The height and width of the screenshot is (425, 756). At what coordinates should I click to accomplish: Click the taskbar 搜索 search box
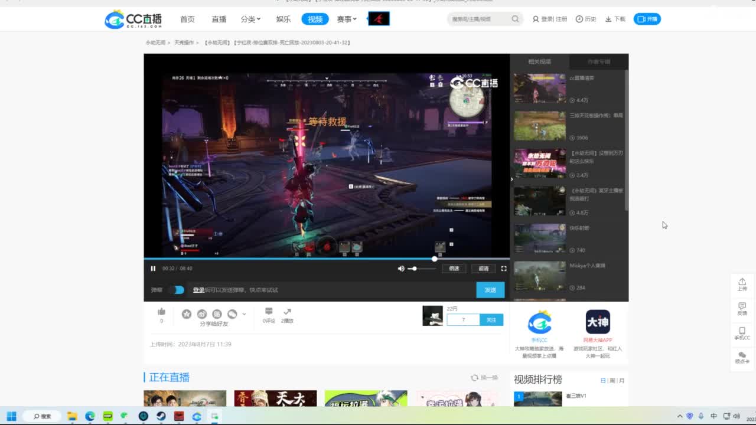[43, 416]
